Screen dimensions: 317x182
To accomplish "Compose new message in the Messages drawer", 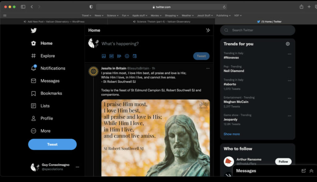I will point(303,171).
